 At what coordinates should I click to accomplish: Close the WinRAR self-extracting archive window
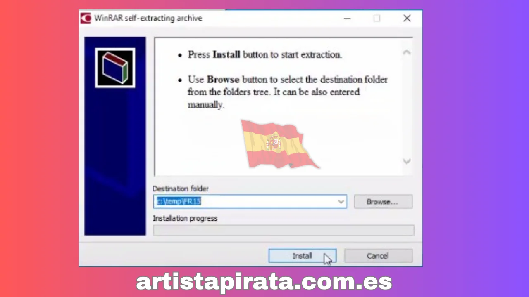[407, 18]
